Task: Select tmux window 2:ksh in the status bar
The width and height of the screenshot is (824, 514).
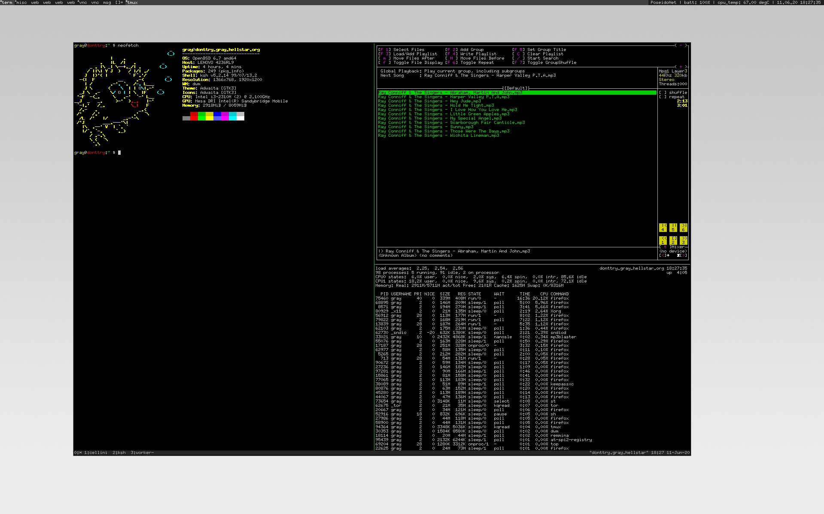Action: (x=119, y=453)
